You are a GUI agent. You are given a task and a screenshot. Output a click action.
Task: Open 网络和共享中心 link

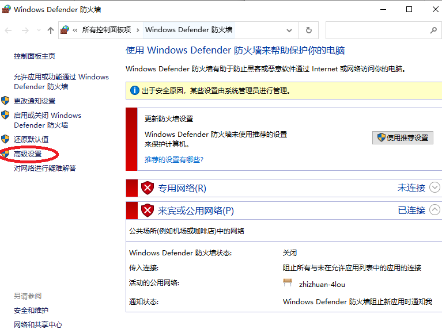click(x=38, y=324)
